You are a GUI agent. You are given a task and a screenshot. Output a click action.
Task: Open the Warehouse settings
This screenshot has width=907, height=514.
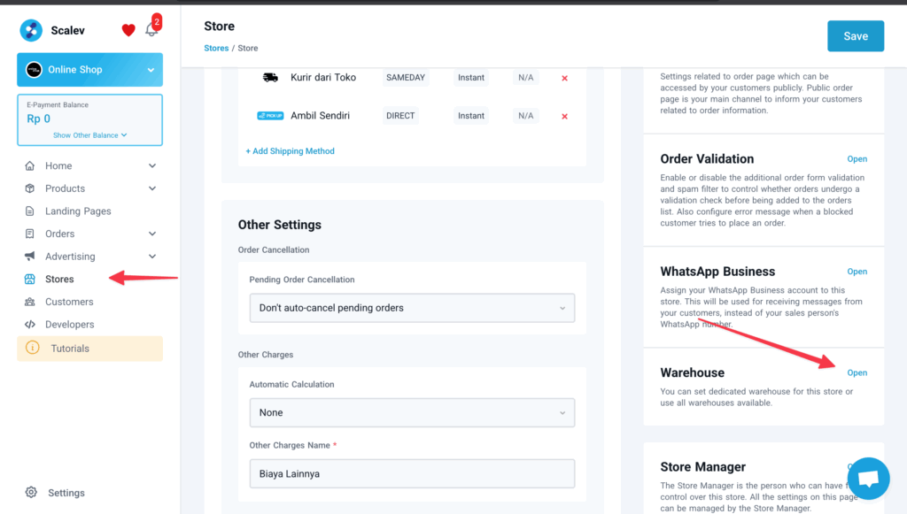[x=857, y=372]
